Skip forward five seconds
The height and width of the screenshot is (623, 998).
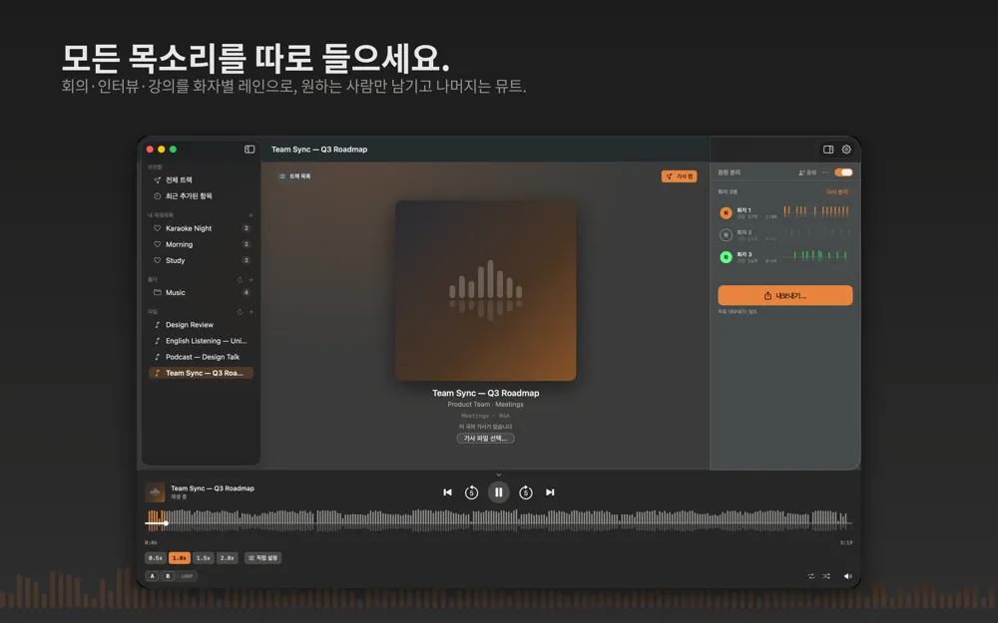pos(526,492)
